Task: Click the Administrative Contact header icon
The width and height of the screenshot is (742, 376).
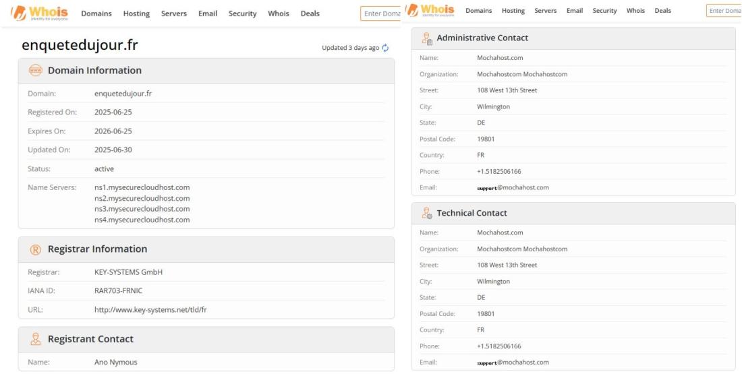Action: [426, 38]
